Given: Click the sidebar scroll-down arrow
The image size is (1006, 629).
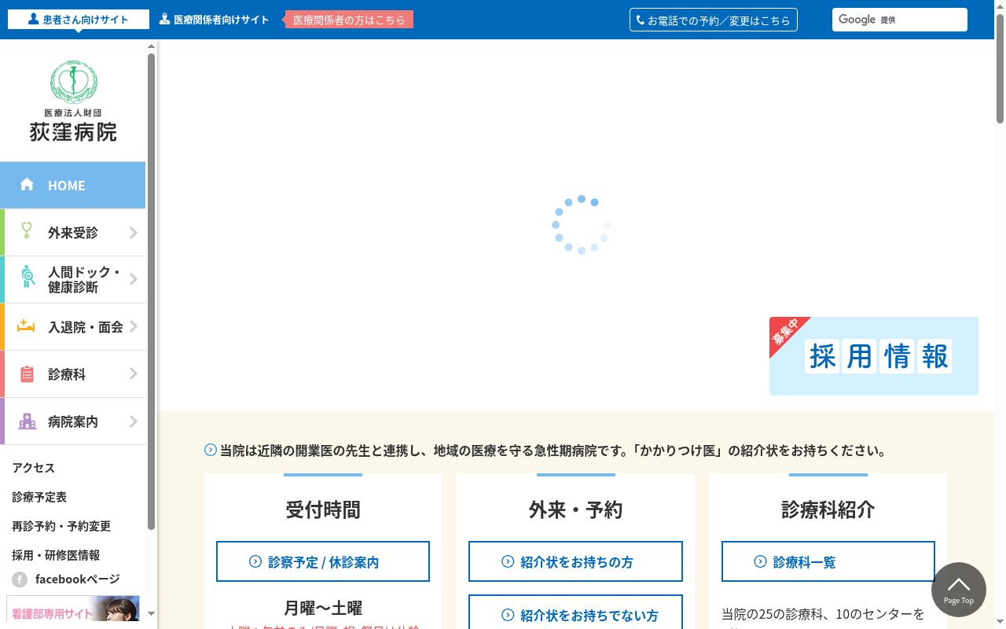Looking at the screenshot, I should (x=152, y=613).
